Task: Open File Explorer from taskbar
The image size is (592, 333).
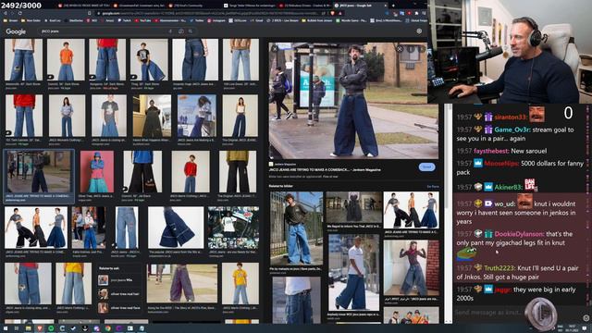Action: coord(28,328)
